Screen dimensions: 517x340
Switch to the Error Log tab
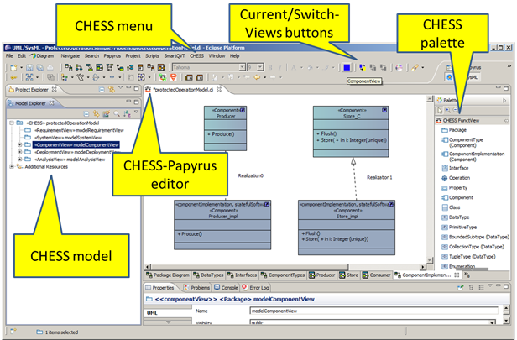(x=255, y=288)
